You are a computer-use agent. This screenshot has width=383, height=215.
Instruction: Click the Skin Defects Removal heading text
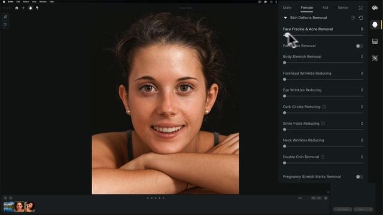(309, 18)
